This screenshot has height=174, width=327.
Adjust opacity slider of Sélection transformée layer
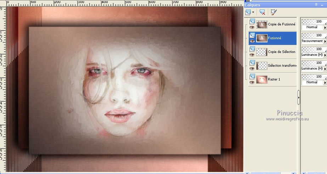tap(314, 62)
